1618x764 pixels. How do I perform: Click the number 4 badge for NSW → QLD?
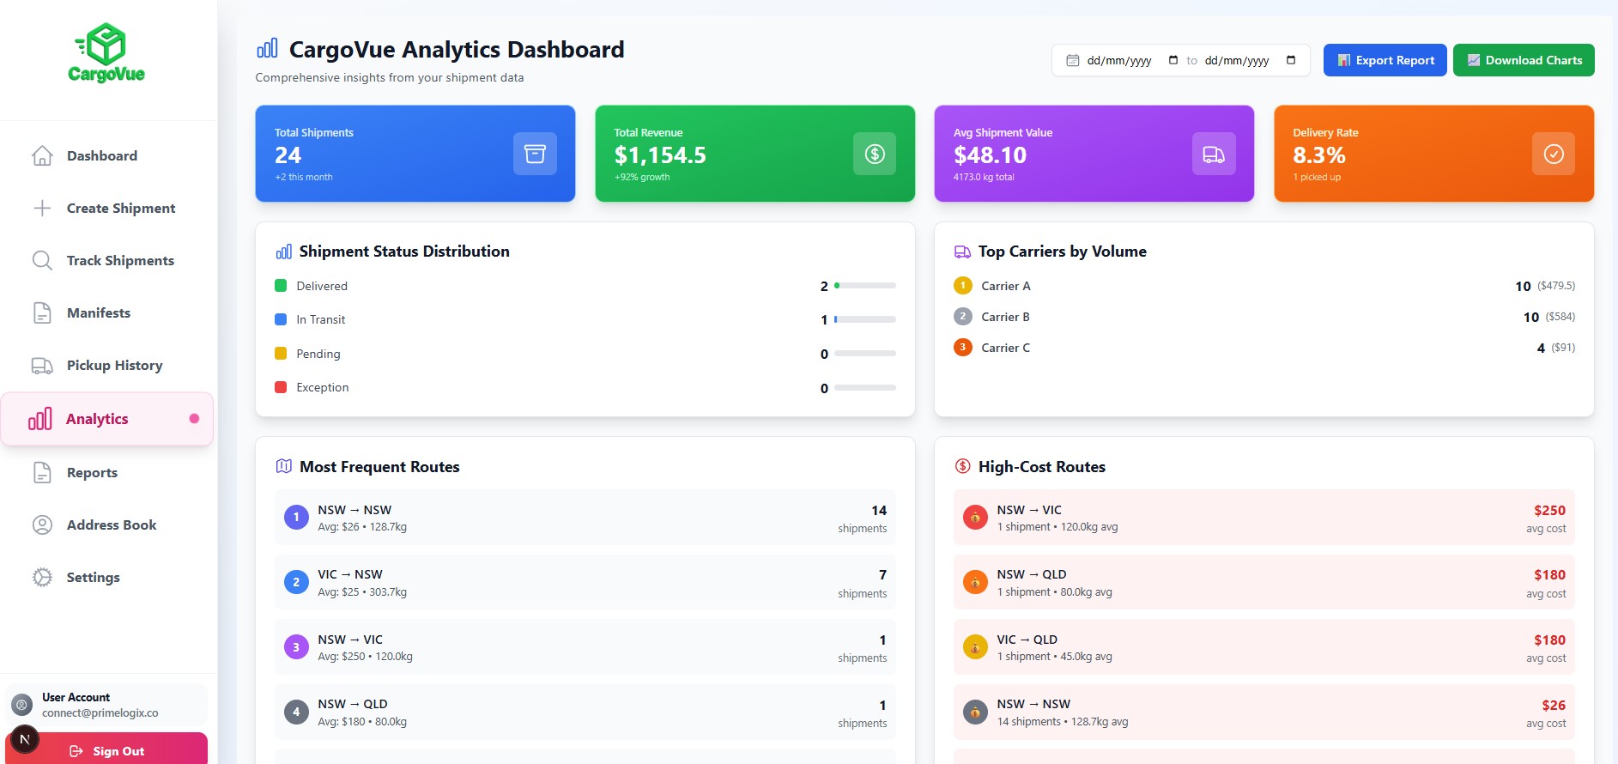pyautogui.click(x=296, y=712)
